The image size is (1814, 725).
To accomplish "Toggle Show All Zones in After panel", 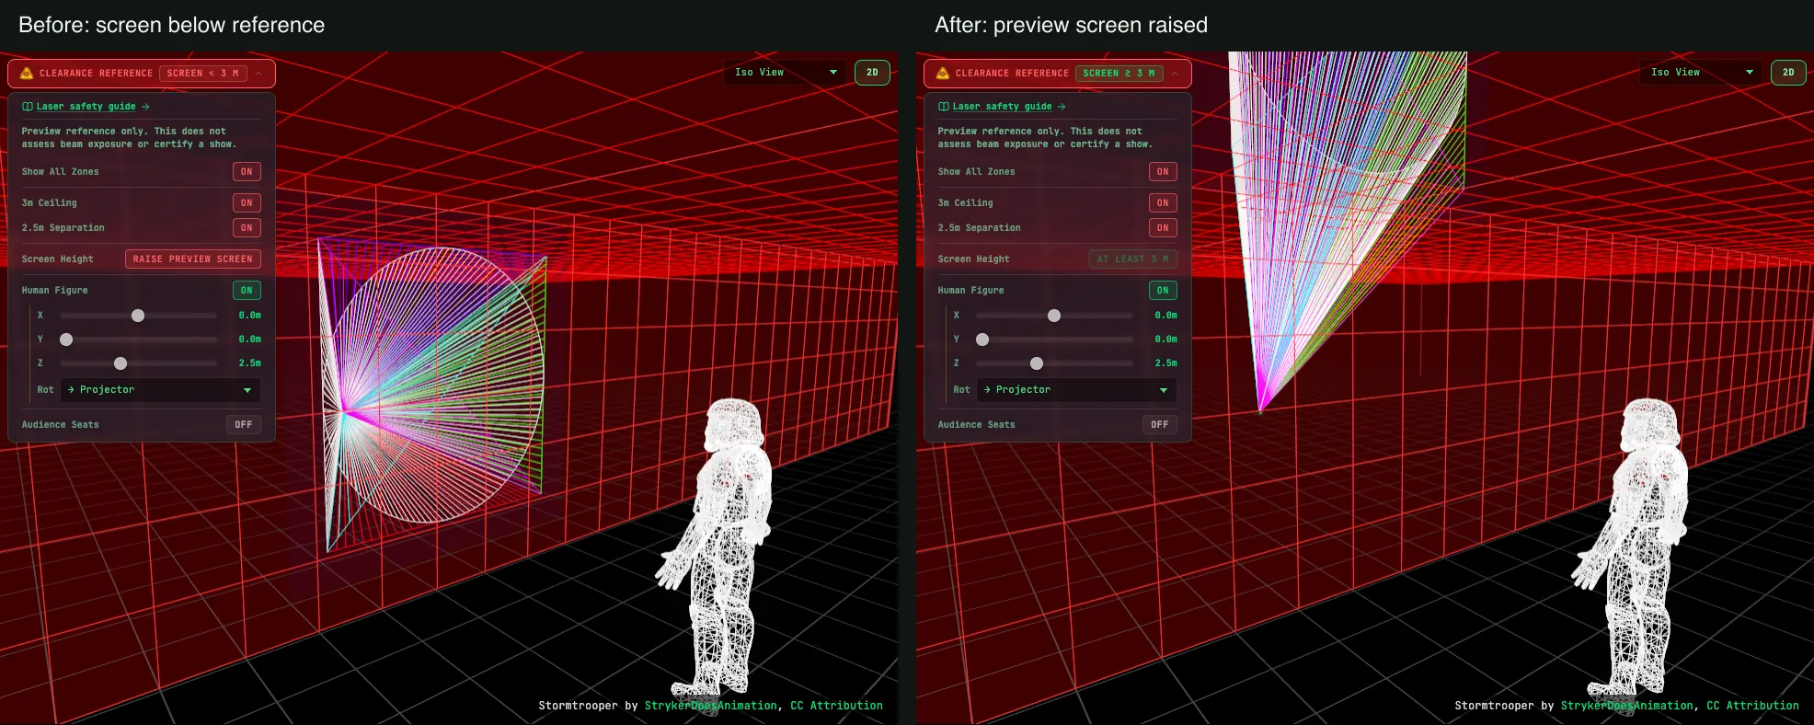I will pyautogui.click(x=1163, y=172).
